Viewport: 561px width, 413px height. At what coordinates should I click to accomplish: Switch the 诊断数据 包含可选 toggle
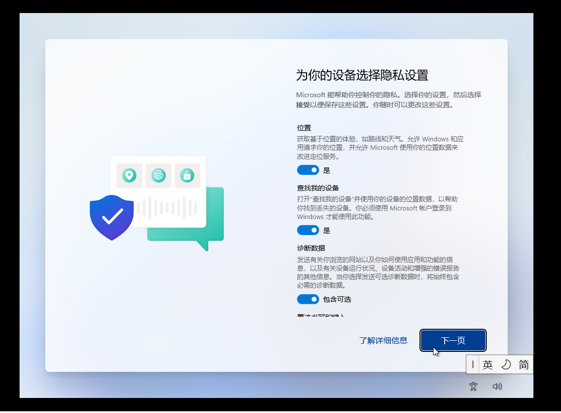(308, 299)
